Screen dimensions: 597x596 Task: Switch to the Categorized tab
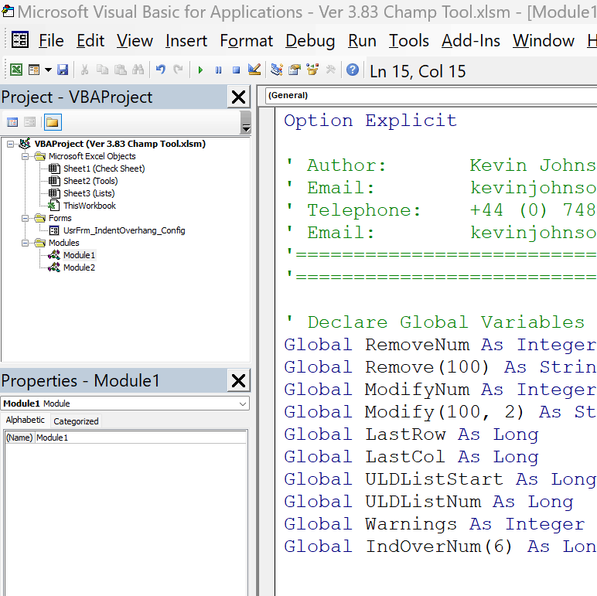pos(76,421)
